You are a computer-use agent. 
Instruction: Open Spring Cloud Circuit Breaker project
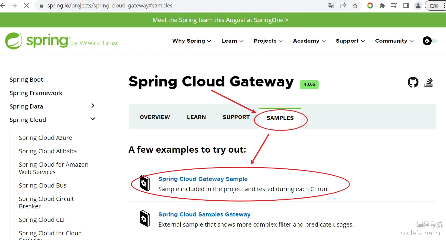point(46,202)
